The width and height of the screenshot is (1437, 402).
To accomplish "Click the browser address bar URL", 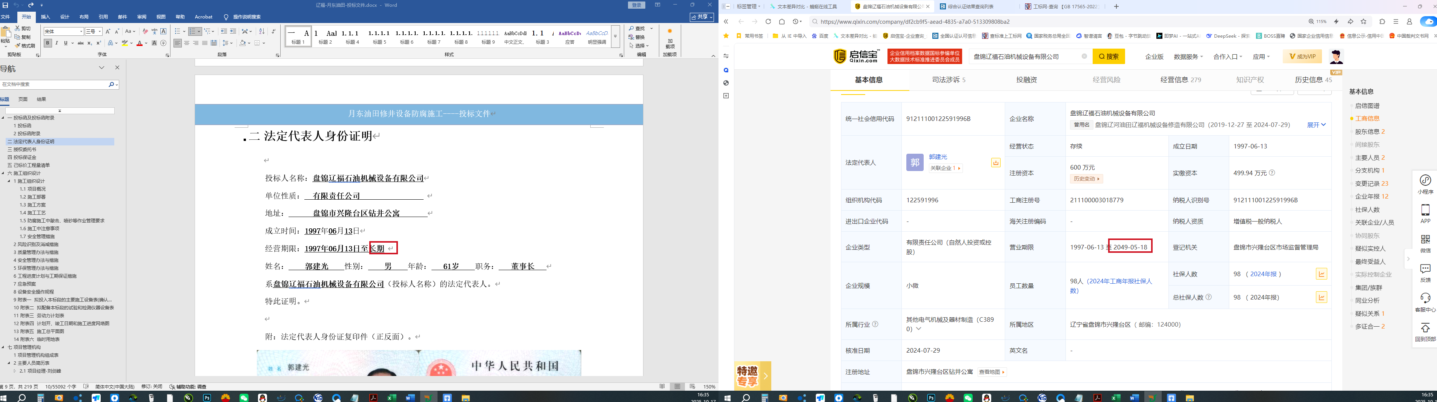I will click(x=915, y=22).
